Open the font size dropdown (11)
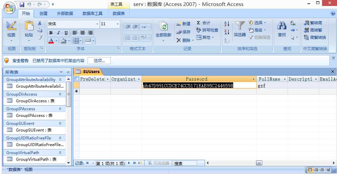The image size is (337, 174). point(117,24)
